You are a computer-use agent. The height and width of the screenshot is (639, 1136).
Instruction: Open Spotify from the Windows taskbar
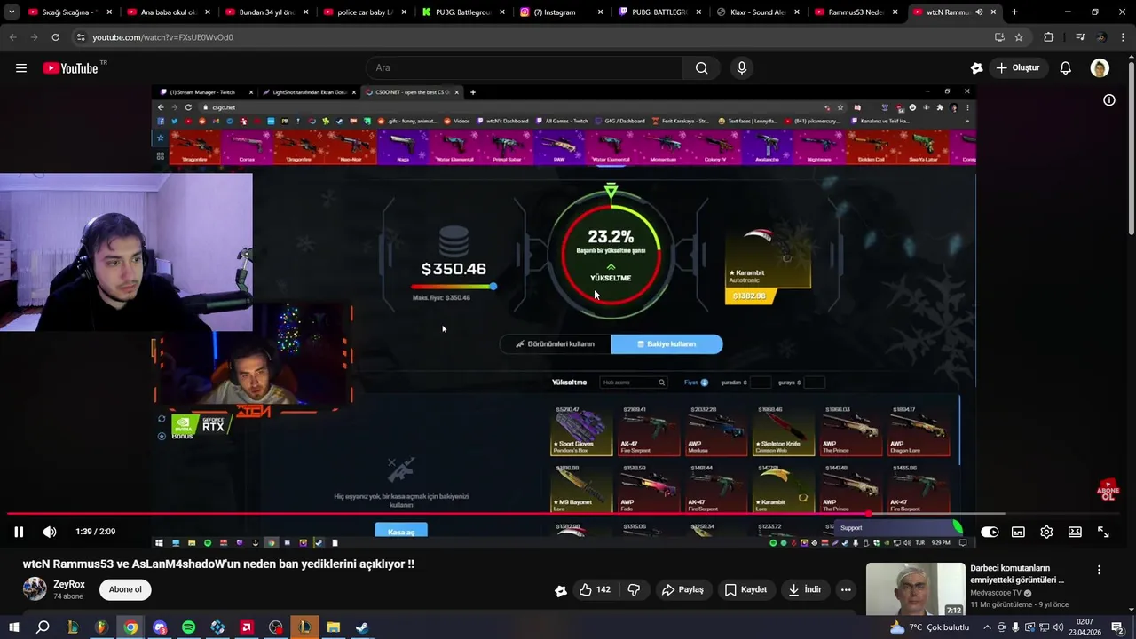(188, 627)
